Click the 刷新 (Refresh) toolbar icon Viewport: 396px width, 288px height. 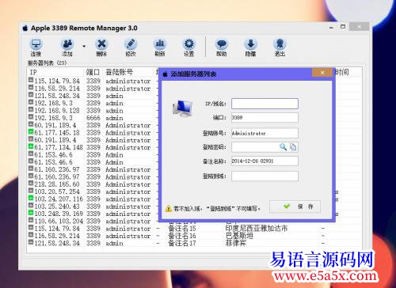click(x=160, y=44)
